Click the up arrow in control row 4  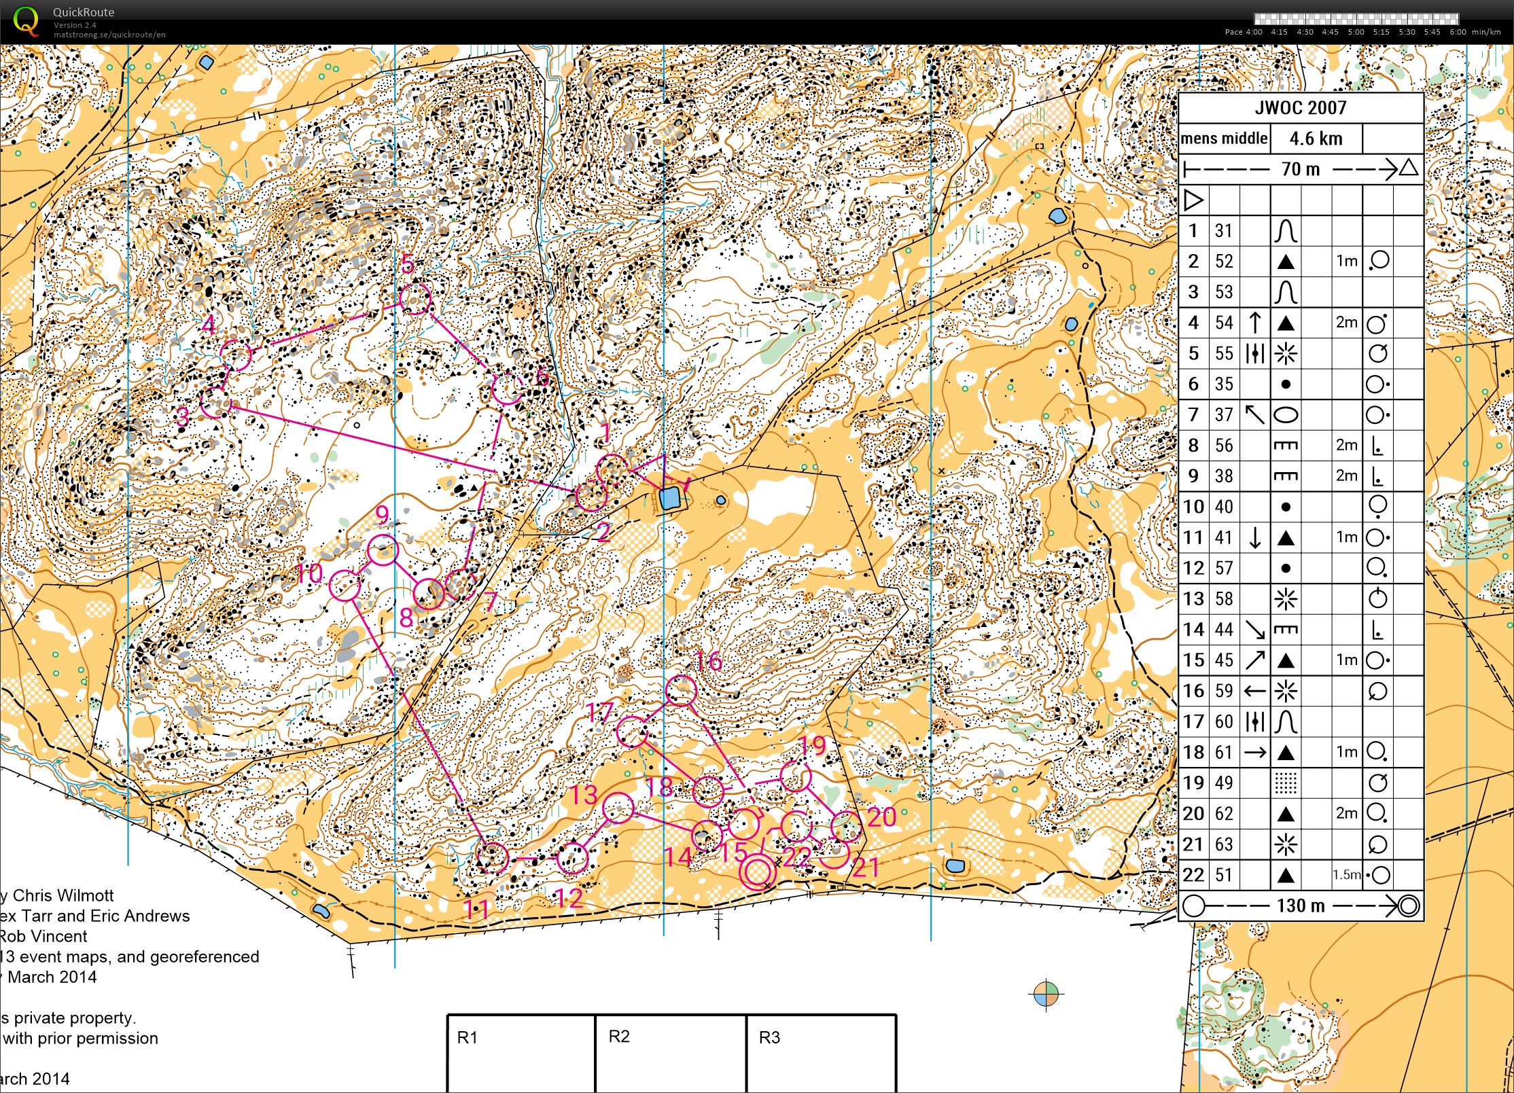coord(1254,323)
